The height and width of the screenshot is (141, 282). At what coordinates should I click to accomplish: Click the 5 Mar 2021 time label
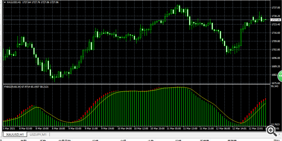coord(9,129)
